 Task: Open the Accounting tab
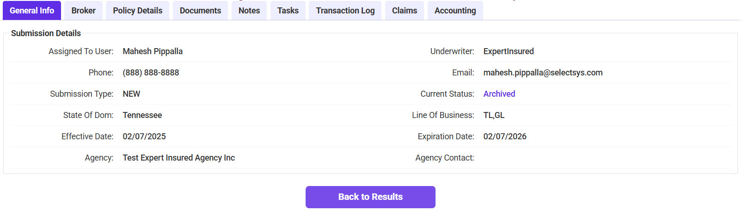click(x=455, y=11)
